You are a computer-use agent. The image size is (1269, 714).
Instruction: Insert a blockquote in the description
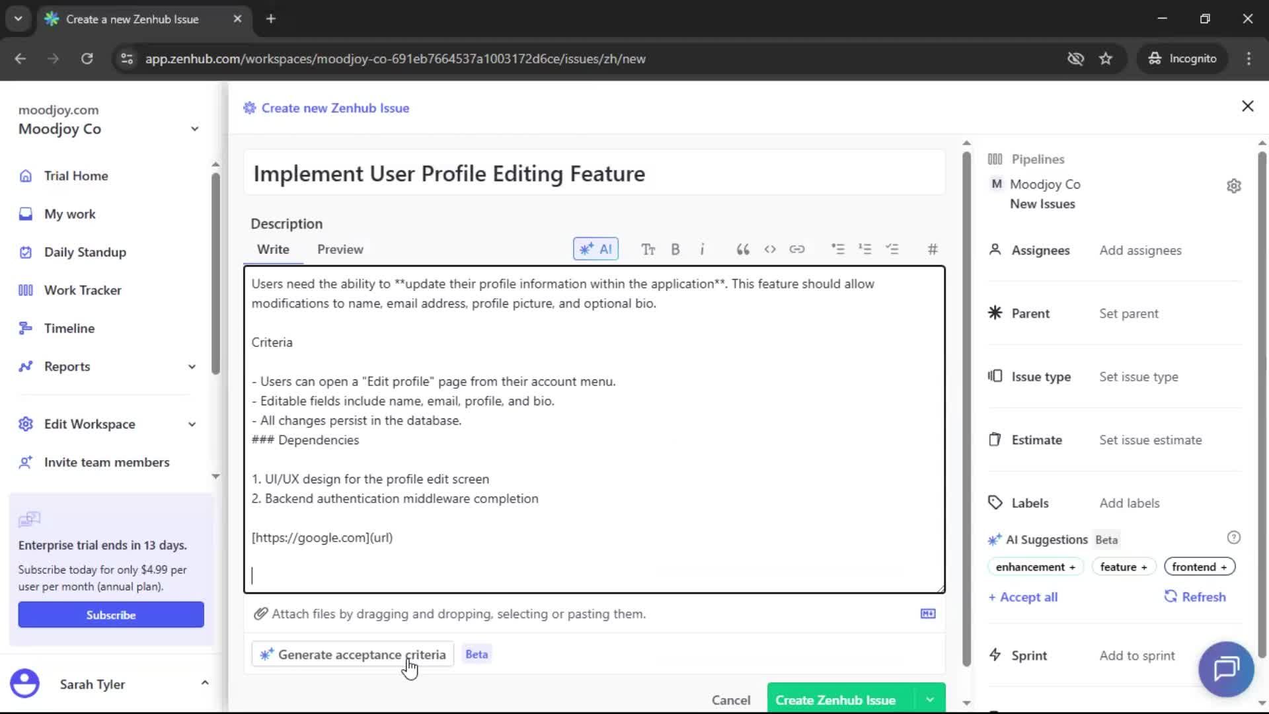point(742,249)
